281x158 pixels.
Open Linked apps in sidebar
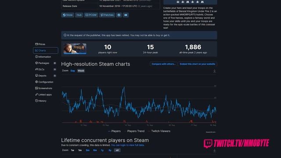click(43, 94)
